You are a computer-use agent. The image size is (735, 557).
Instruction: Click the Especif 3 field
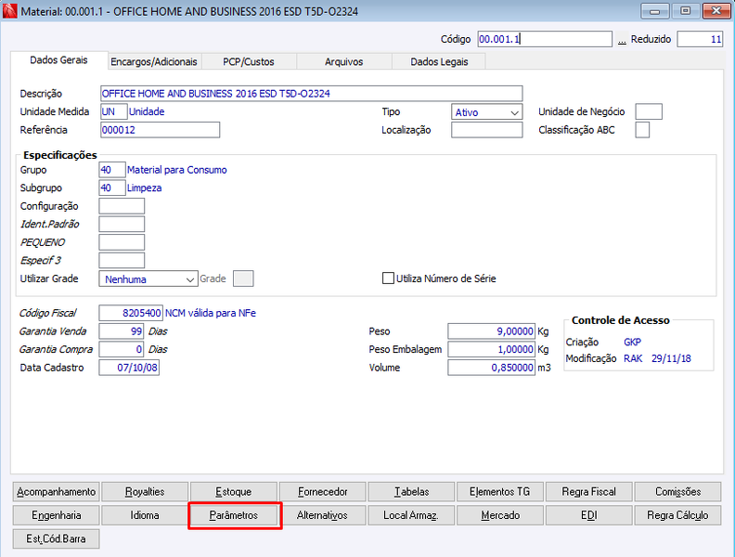pos(122,260)
